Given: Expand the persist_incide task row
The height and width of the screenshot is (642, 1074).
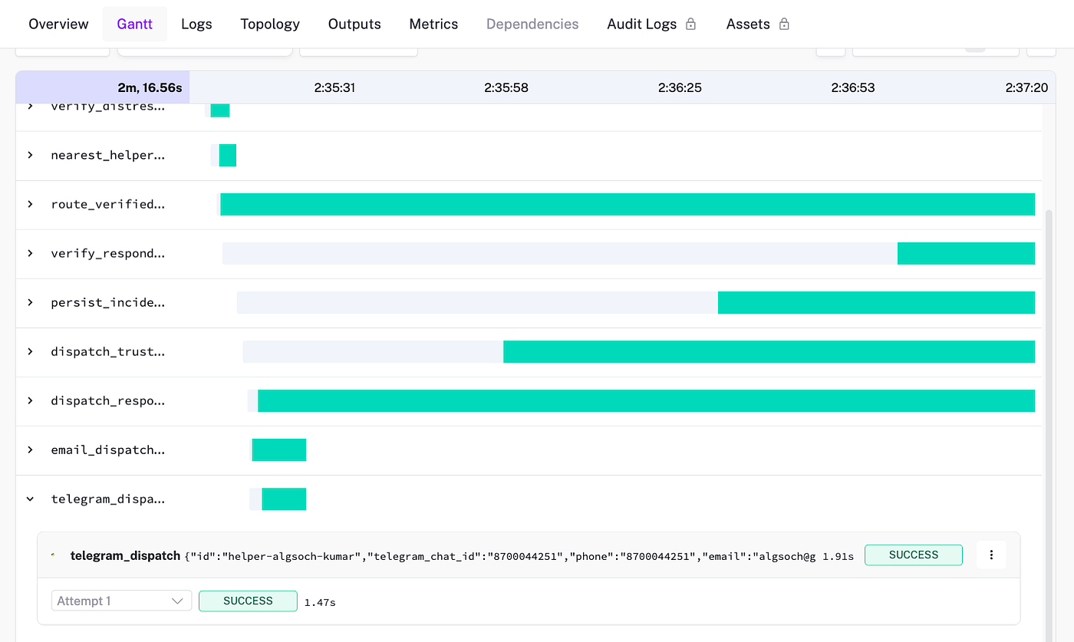Looking at the screenshot, I should [31, 302].
